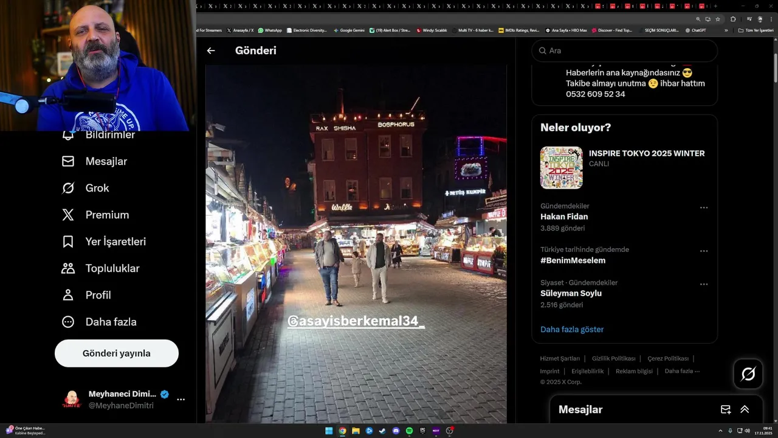Open Yer İşaretleri bookmarks

tap(103, 242)
